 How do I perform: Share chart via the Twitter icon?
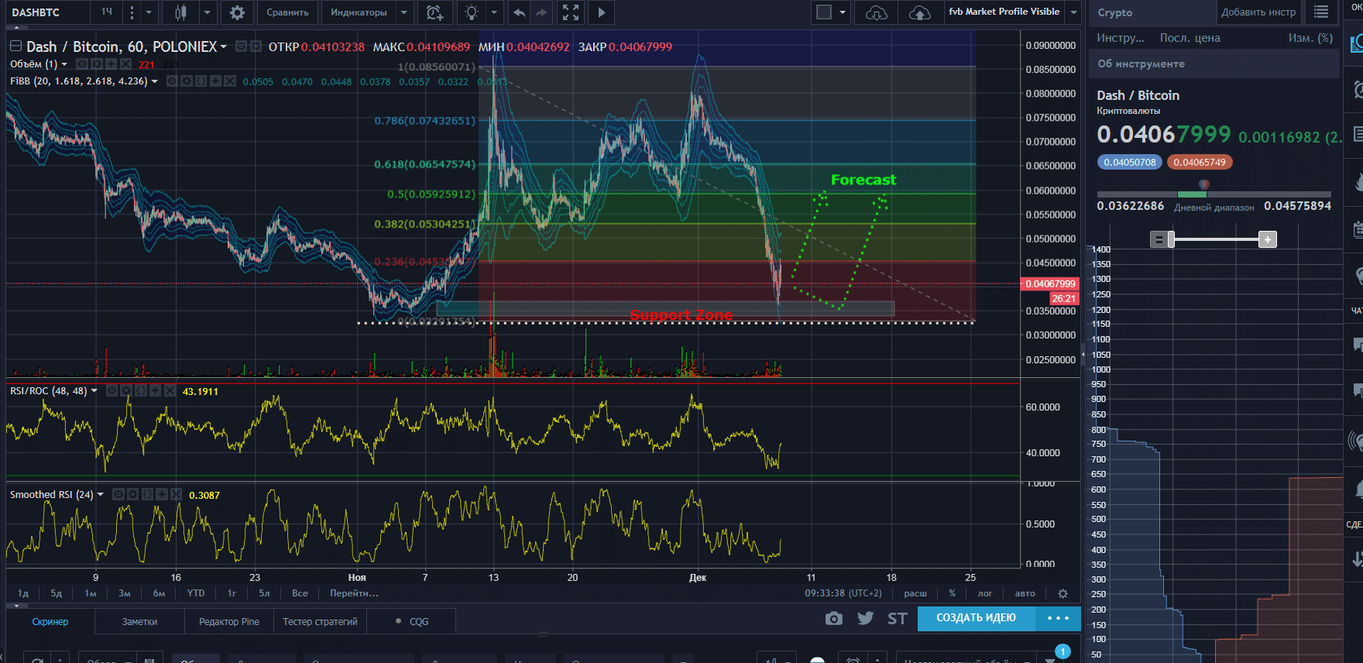tap(866, 618)
